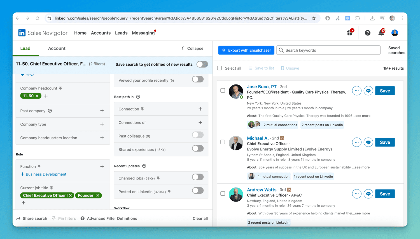Save Jose Buco as a lead
420x239 pixels.
click(x=385, y=91)
